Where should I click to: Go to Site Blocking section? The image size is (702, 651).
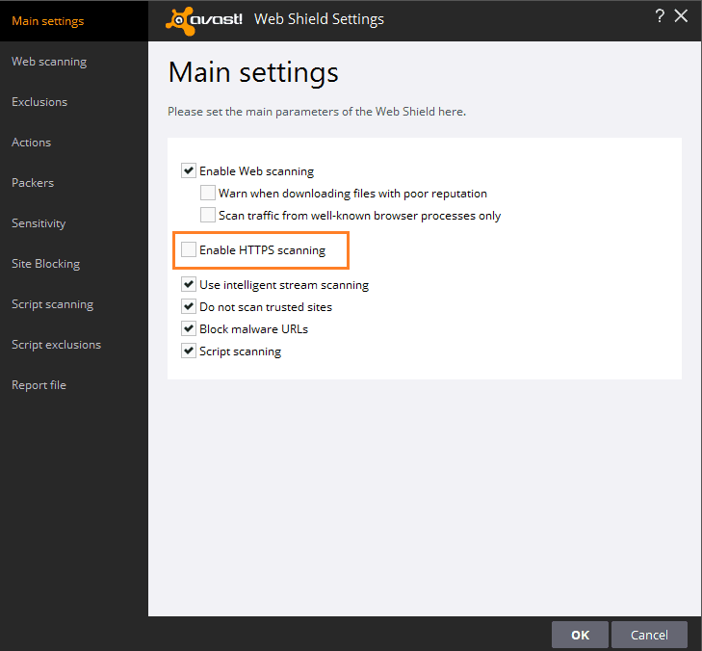(74, 264)
